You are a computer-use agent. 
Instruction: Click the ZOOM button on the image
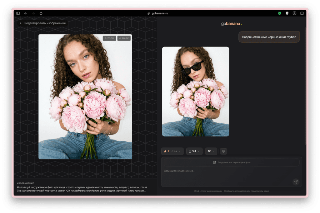(109, 38)
